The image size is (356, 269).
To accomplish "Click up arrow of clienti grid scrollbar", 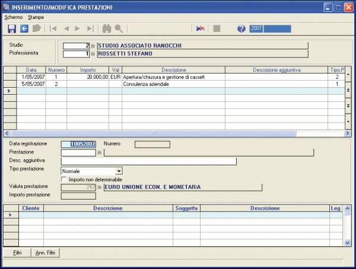I will [x=347, y=208].
